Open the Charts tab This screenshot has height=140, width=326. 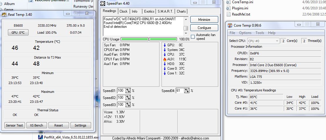tap(181, 11)
